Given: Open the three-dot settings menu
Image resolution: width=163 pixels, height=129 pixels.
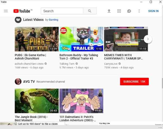Looking at the screenshot, I should coord(139,11).
